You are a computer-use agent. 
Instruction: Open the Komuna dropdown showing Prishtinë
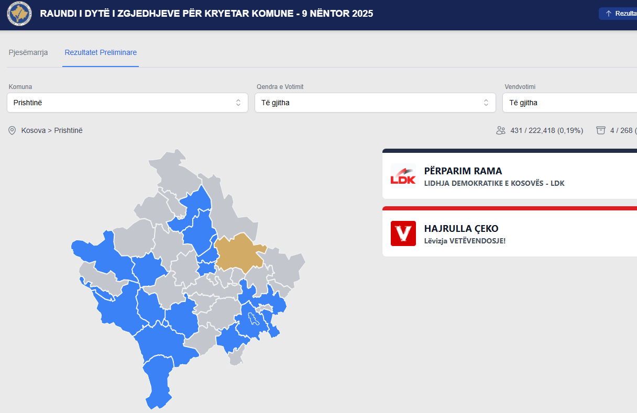[x=127, y=103]
